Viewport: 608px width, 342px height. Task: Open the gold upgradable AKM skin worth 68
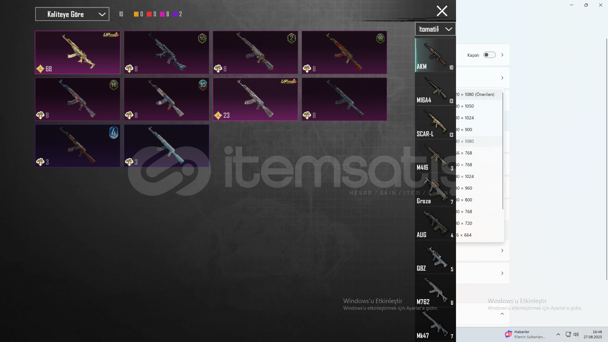click(x=78, y=52)
